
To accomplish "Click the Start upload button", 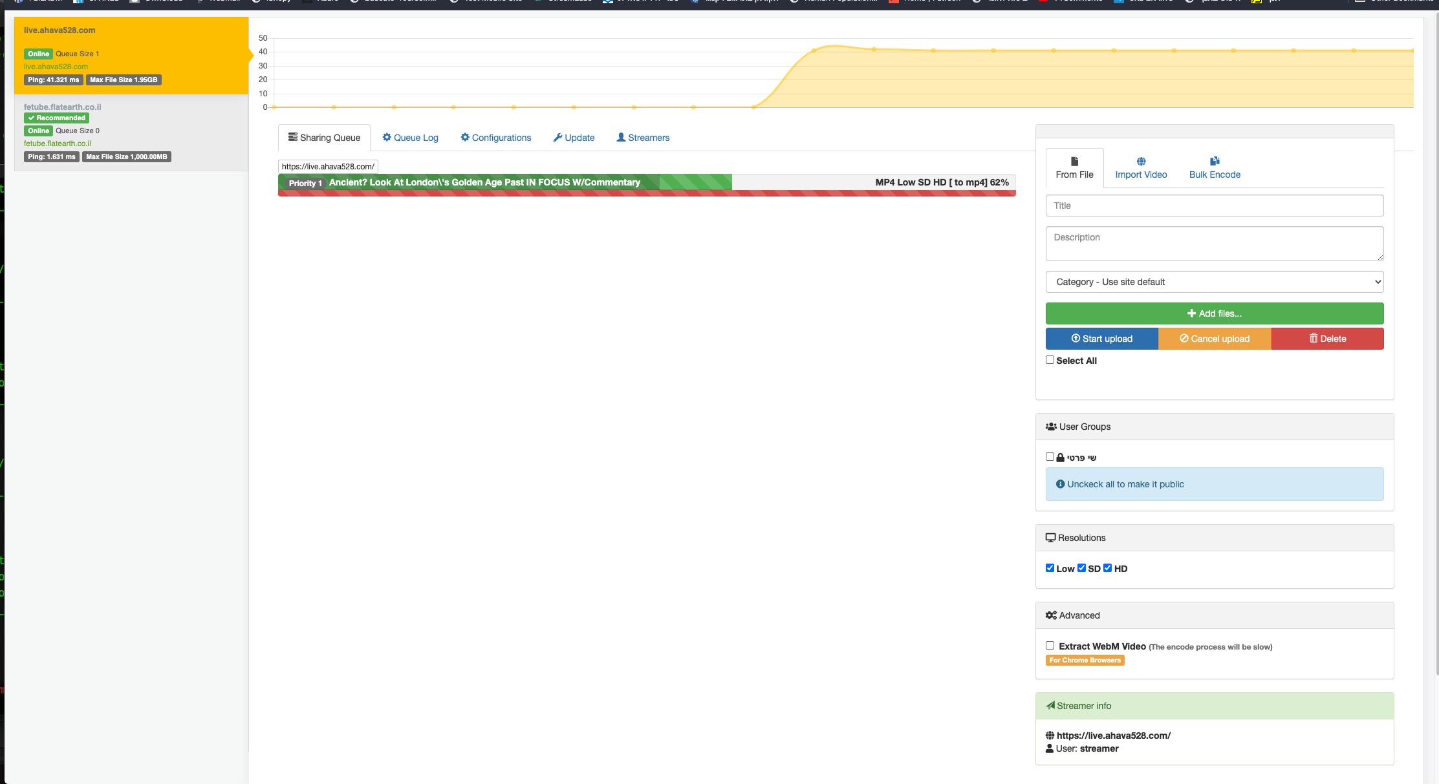I will (1101, 339).
